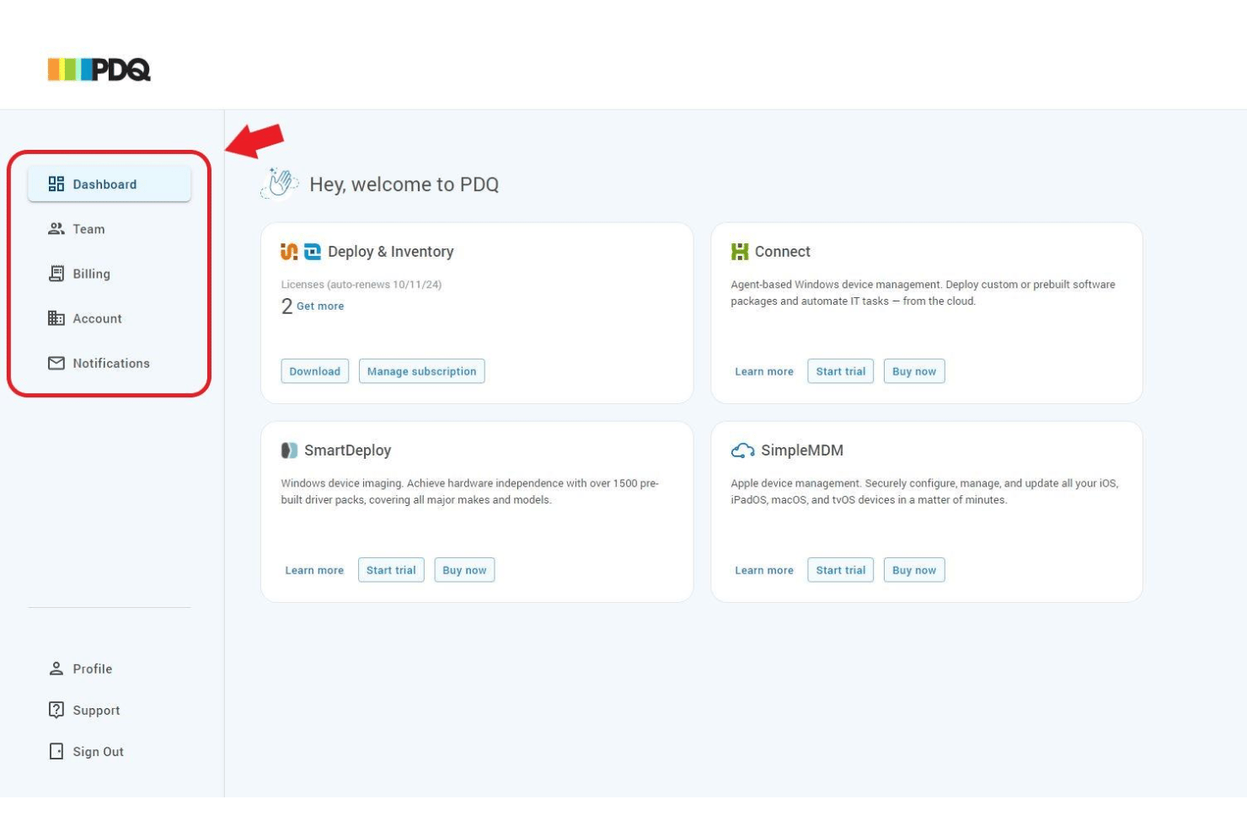Click Buy now on Connect card
This screenshot has height=831, width=1247.
[x=914, y=371]
